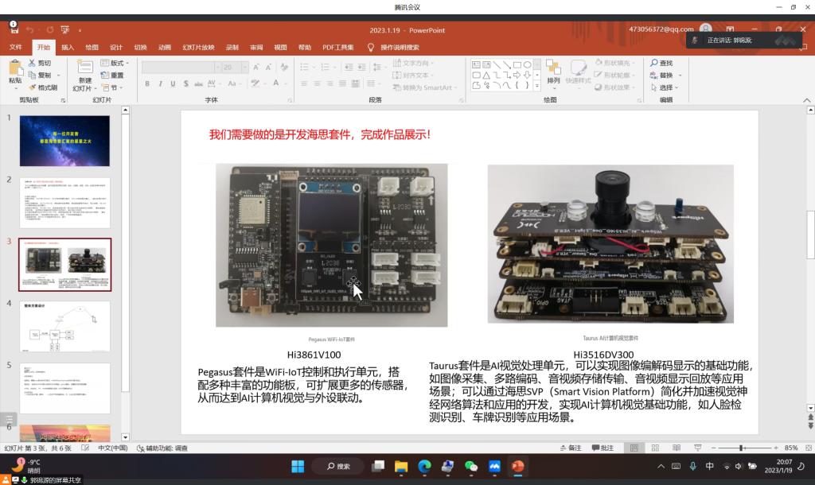Select the Format Painter (格式刷) tool
Screen dimensions: 815x485
32,87
